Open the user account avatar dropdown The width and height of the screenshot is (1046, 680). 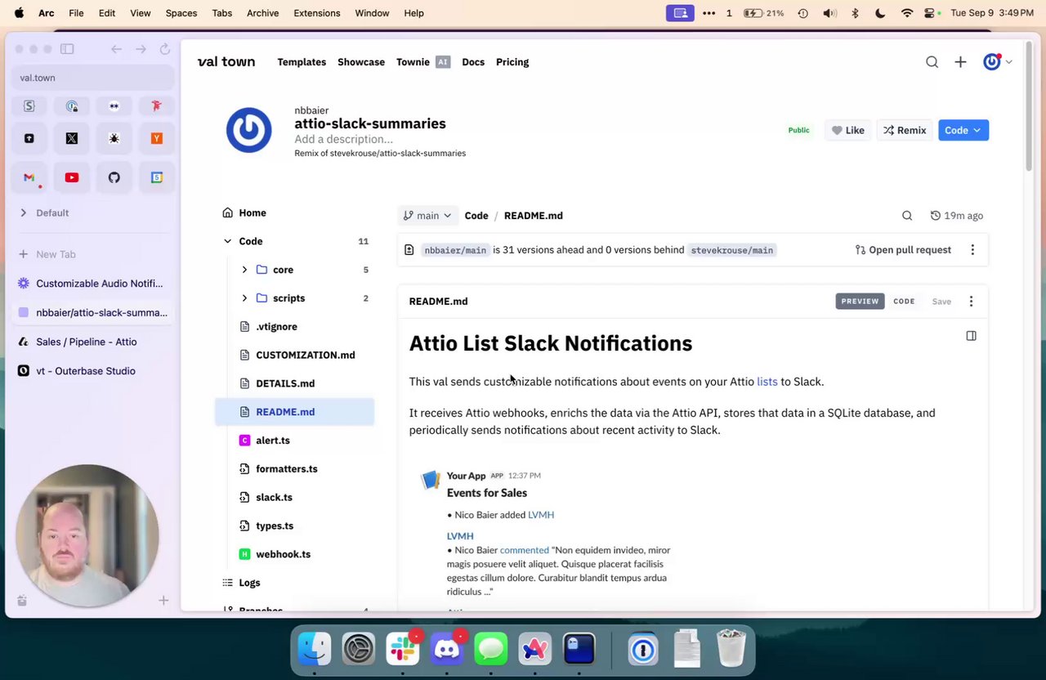pos(997,62)
